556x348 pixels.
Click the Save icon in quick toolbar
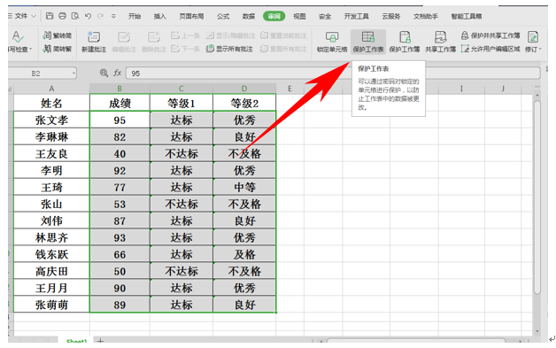[50, 16]
